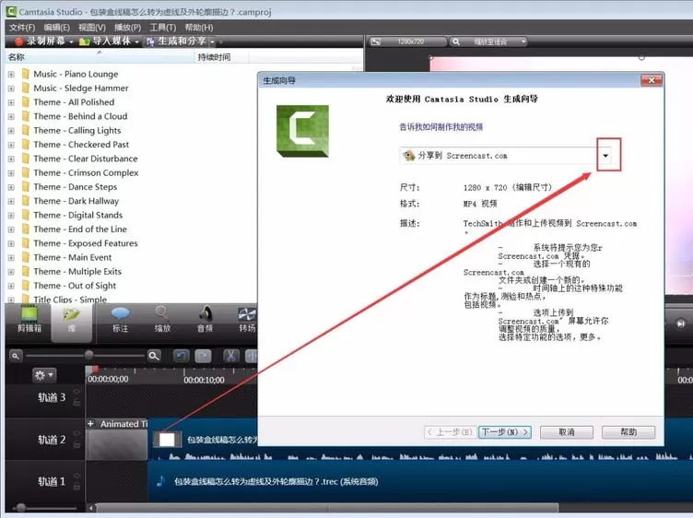Open the Callouts (标注) tool

(120, 319)
